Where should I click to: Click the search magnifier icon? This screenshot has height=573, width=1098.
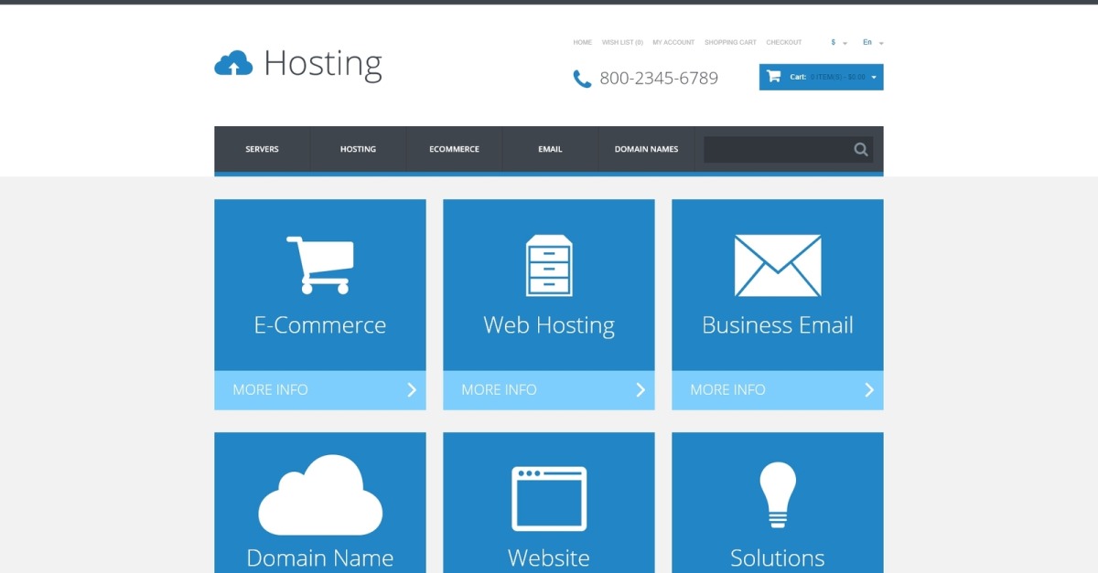point(861,150)
